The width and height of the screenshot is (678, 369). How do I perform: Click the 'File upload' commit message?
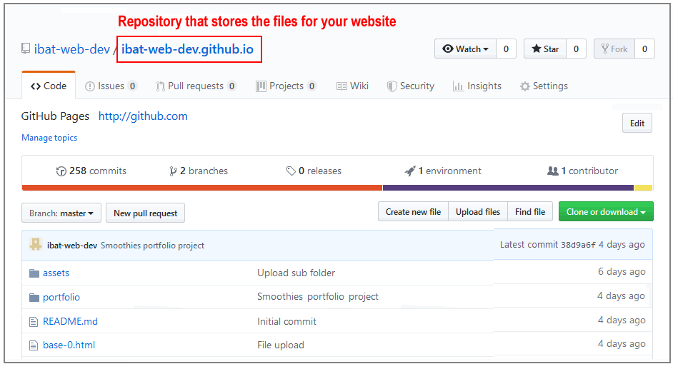(x=281, y=345)
